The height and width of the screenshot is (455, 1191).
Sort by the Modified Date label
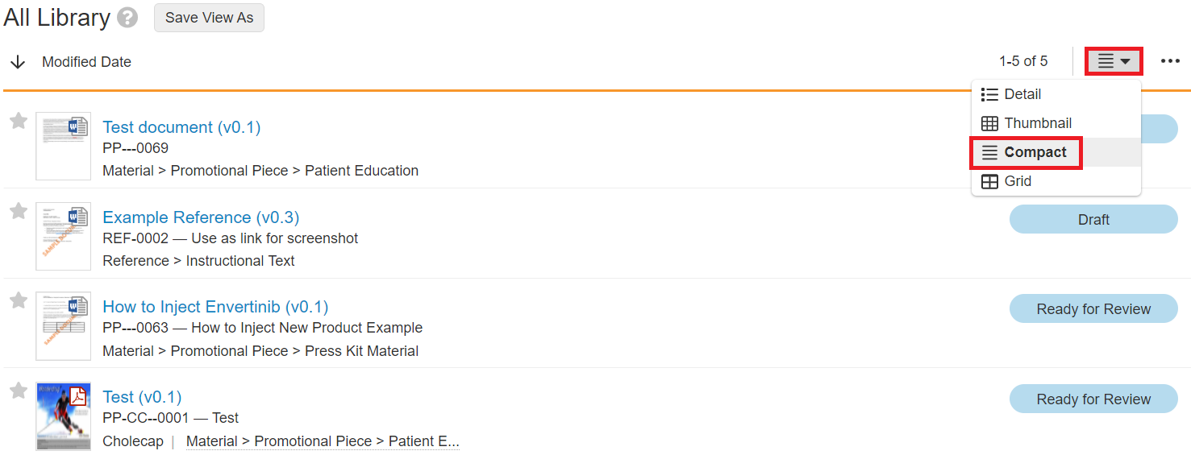[x=86, y=62]
